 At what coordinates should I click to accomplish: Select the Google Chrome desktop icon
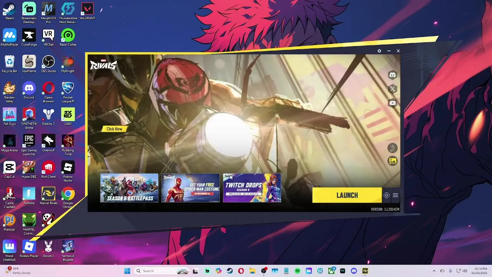coord(68,198)
